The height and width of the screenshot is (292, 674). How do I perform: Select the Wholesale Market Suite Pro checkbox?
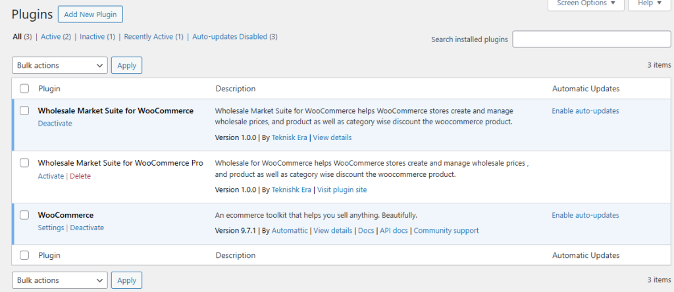[24, 163]
